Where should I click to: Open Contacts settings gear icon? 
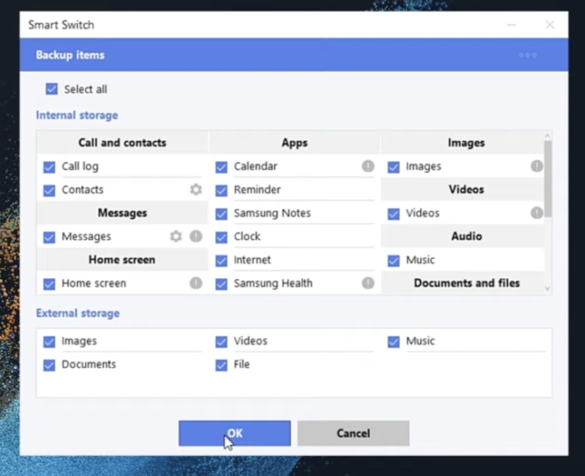pos(196,190)
